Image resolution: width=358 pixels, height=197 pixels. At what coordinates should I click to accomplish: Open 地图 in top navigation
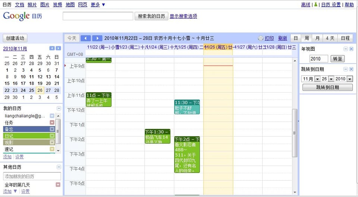coord(70,4)
